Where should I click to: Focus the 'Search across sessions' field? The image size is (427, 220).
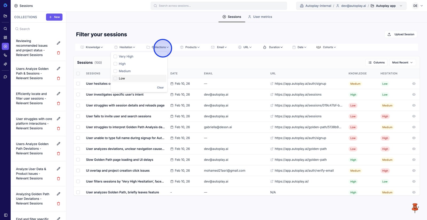(219, 6)
